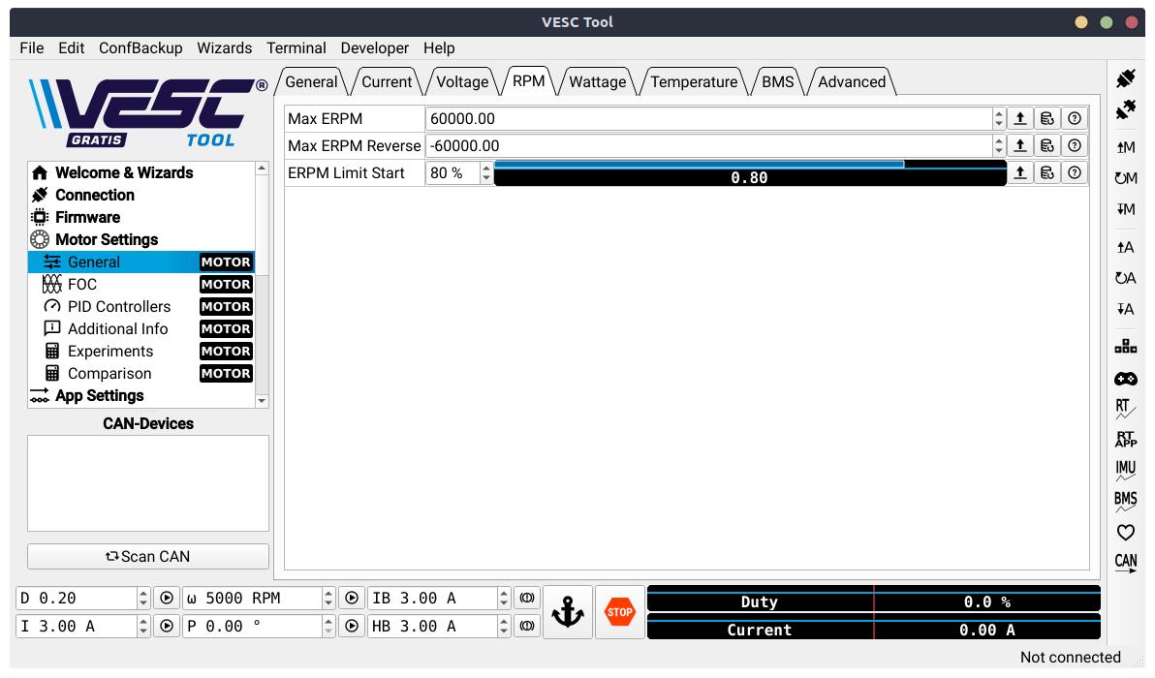Click upload icon for Max ERPM Reverse
The width and height of the screenshot is (1155, 678).
(1019, 145)
